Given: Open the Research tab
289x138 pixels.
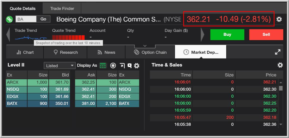Looking at the screenshot, I should (x=65, y=52).
